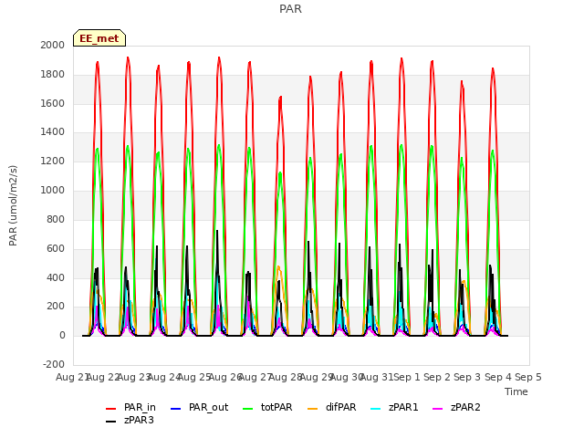Select the PAR_in legend entry
584x438 pixels.
(x=130, y=408)
